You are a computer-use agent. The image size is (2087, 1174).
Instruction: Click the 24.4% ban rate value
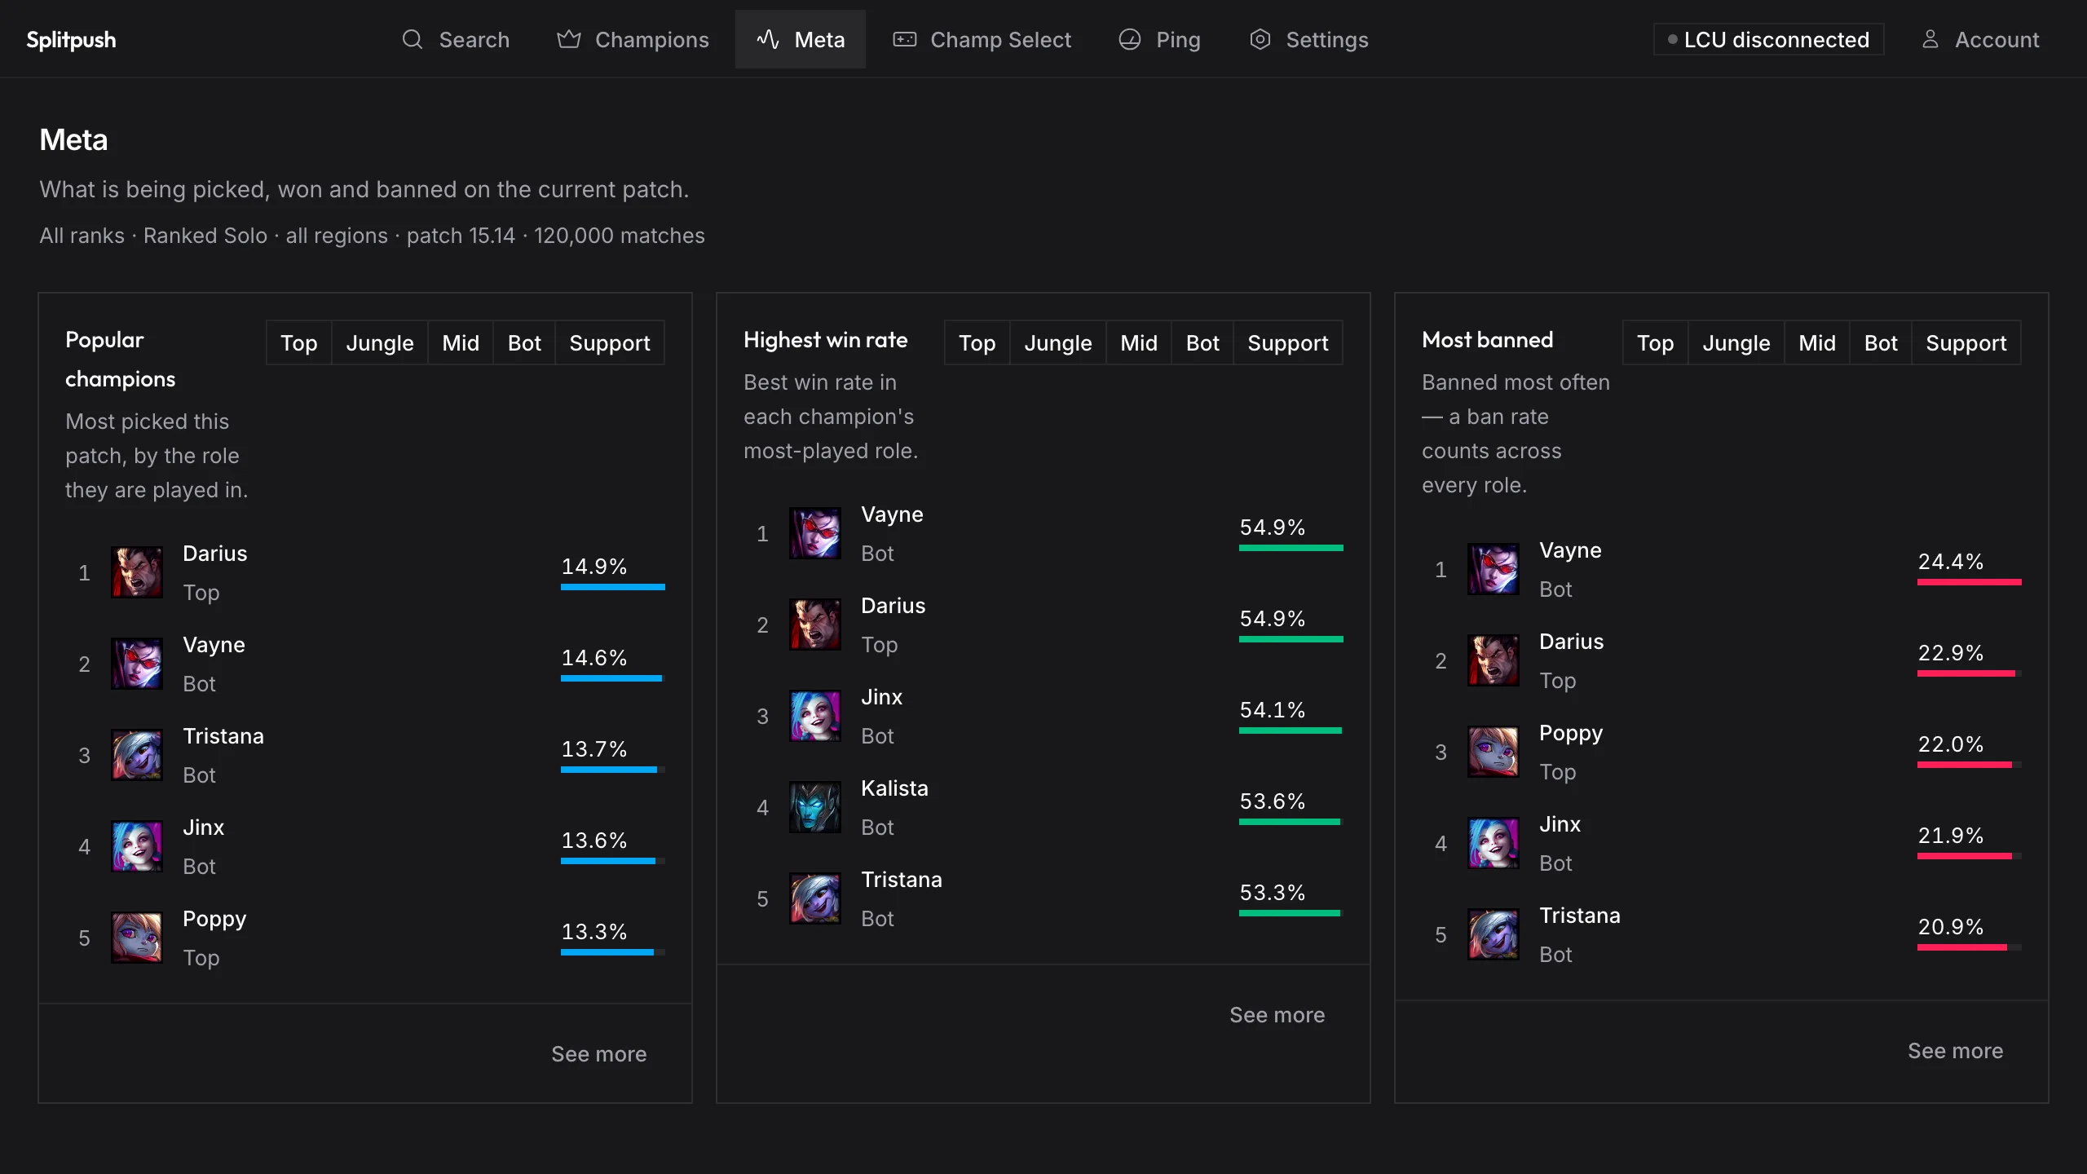tap(1951, 561)
